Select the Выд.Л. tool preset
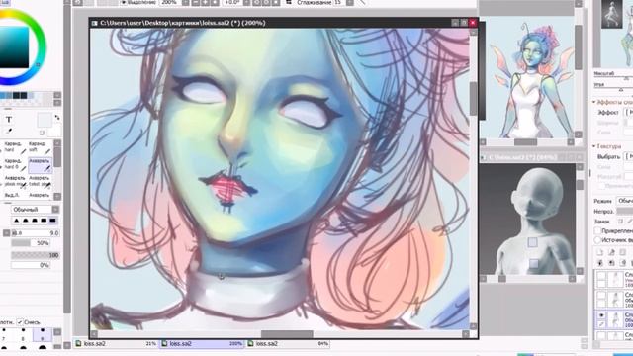The height and width of the screenshot is (356, 633). click(16, 195)
